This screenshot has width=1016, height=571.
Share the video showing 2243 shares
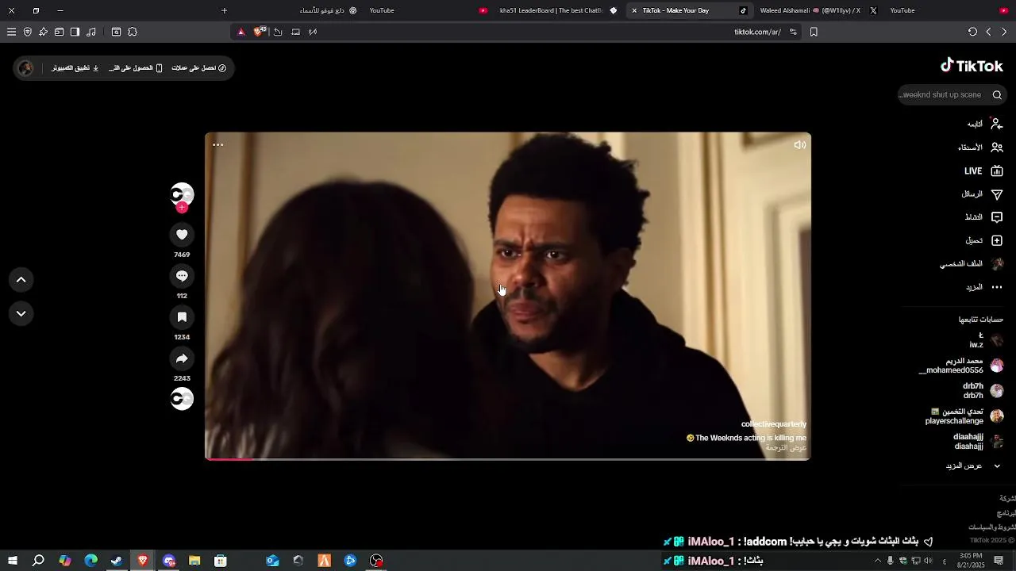182,358
